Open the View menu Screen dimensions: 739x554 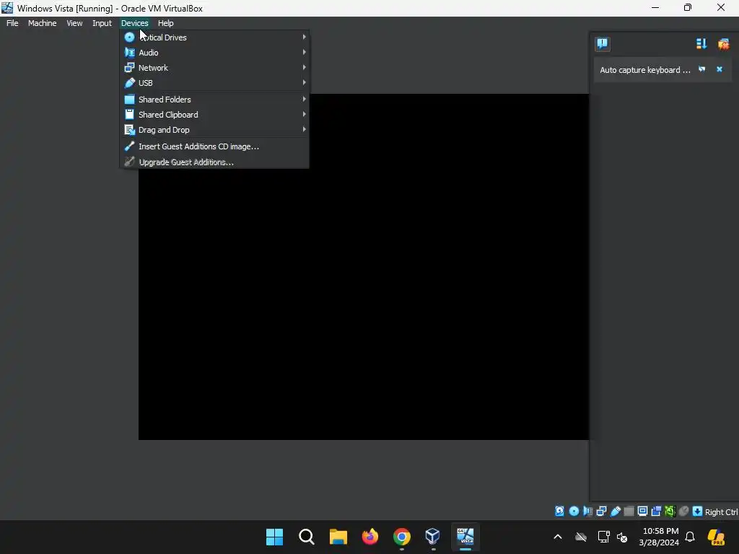click(74, 23)
